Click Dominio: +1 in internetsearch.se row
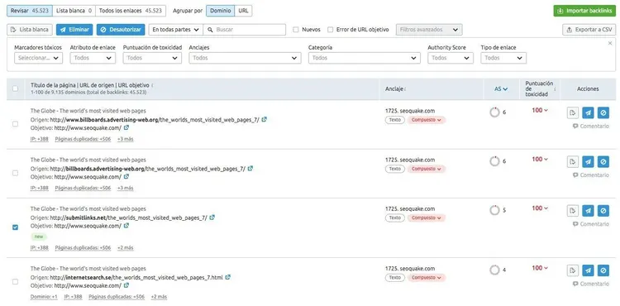 pos(44,297)
